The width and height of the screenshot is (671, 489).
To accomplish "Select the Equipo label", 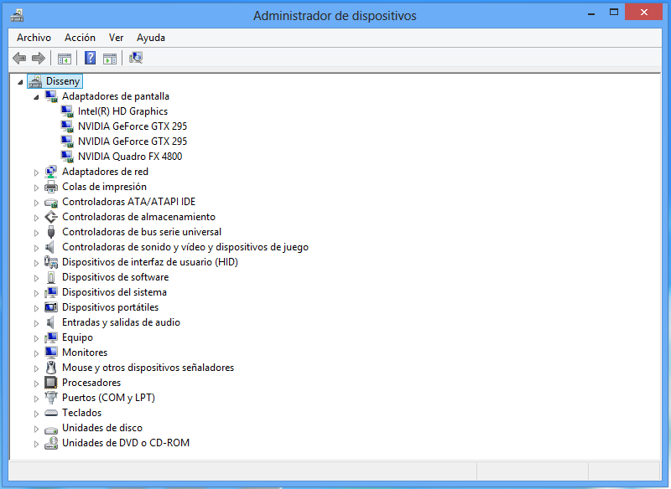I will (77, 337).
